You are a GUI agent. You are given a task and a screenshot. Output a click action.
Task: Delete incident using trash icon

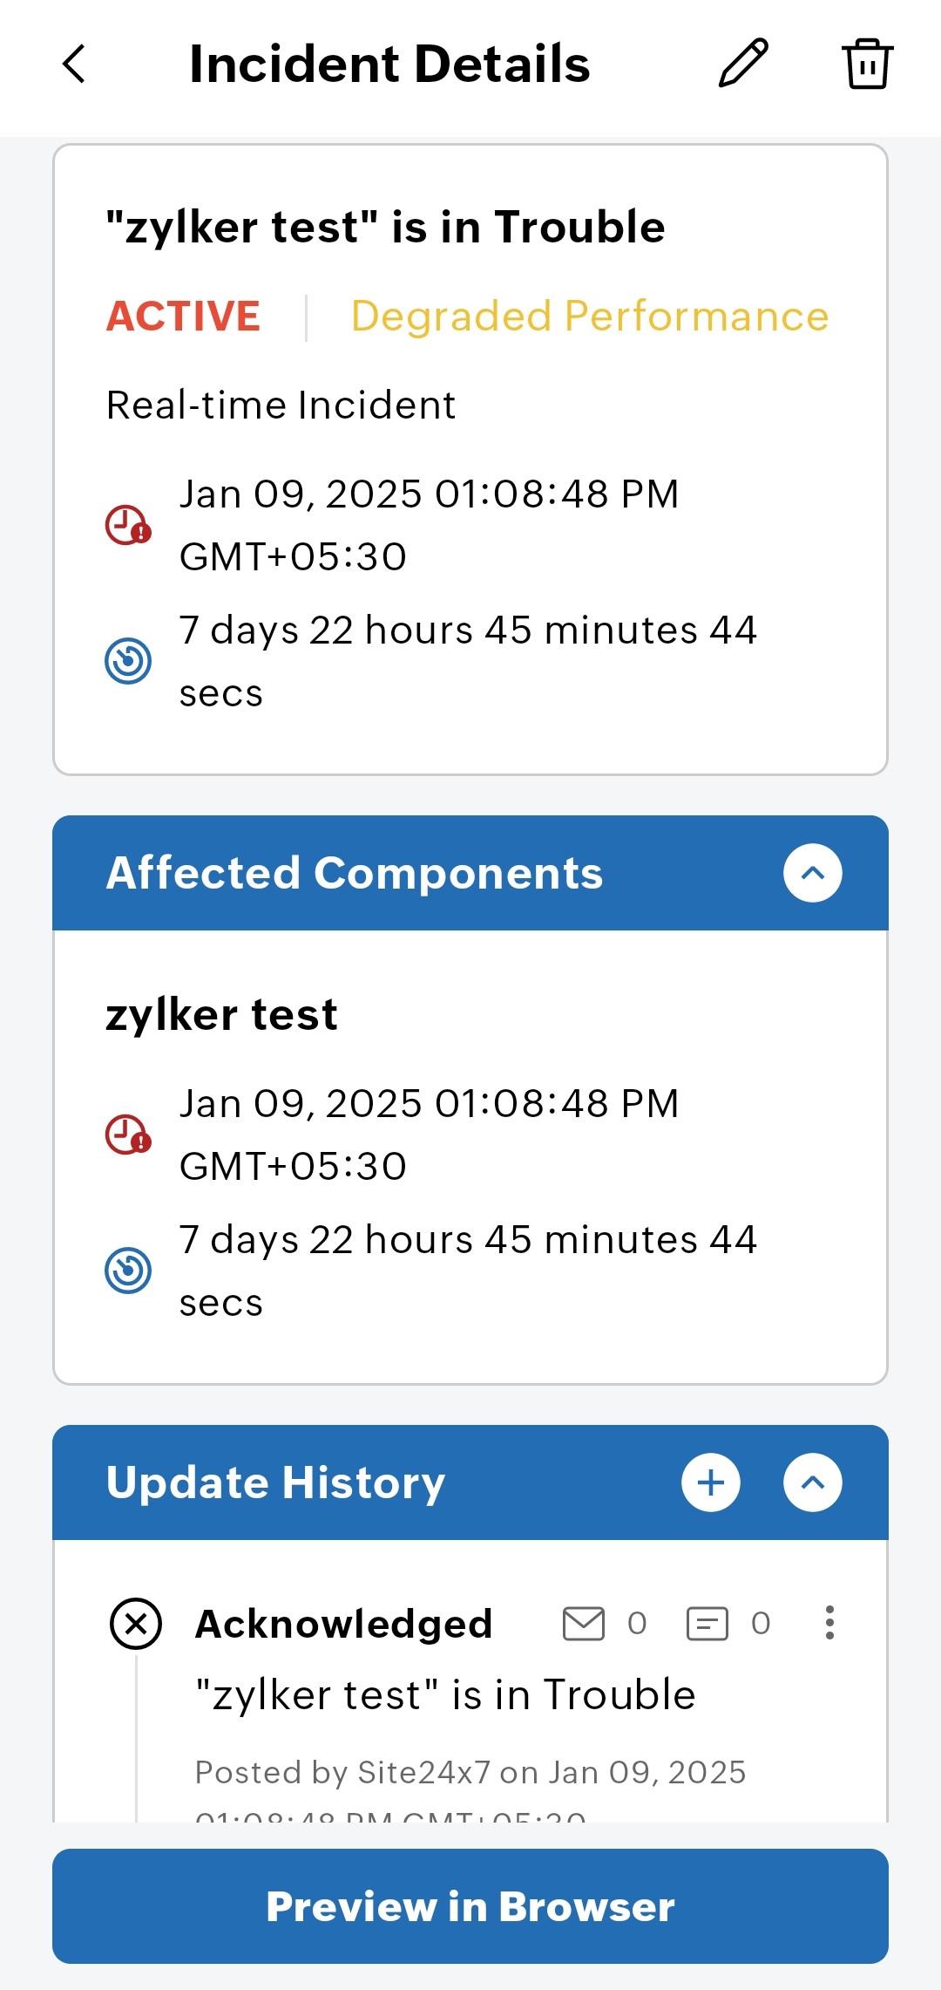coord(867,64)
